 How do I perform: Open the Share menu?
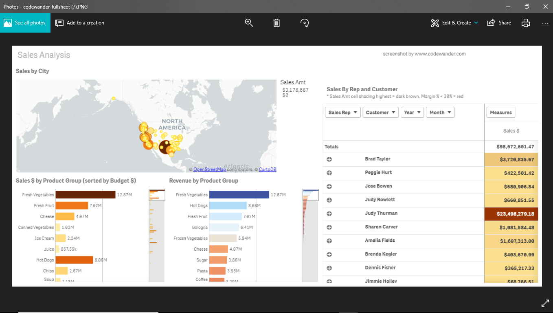(x=499, y=23)
